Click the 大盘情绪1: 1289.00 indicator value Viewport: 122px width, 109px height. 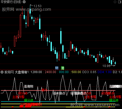28,72
